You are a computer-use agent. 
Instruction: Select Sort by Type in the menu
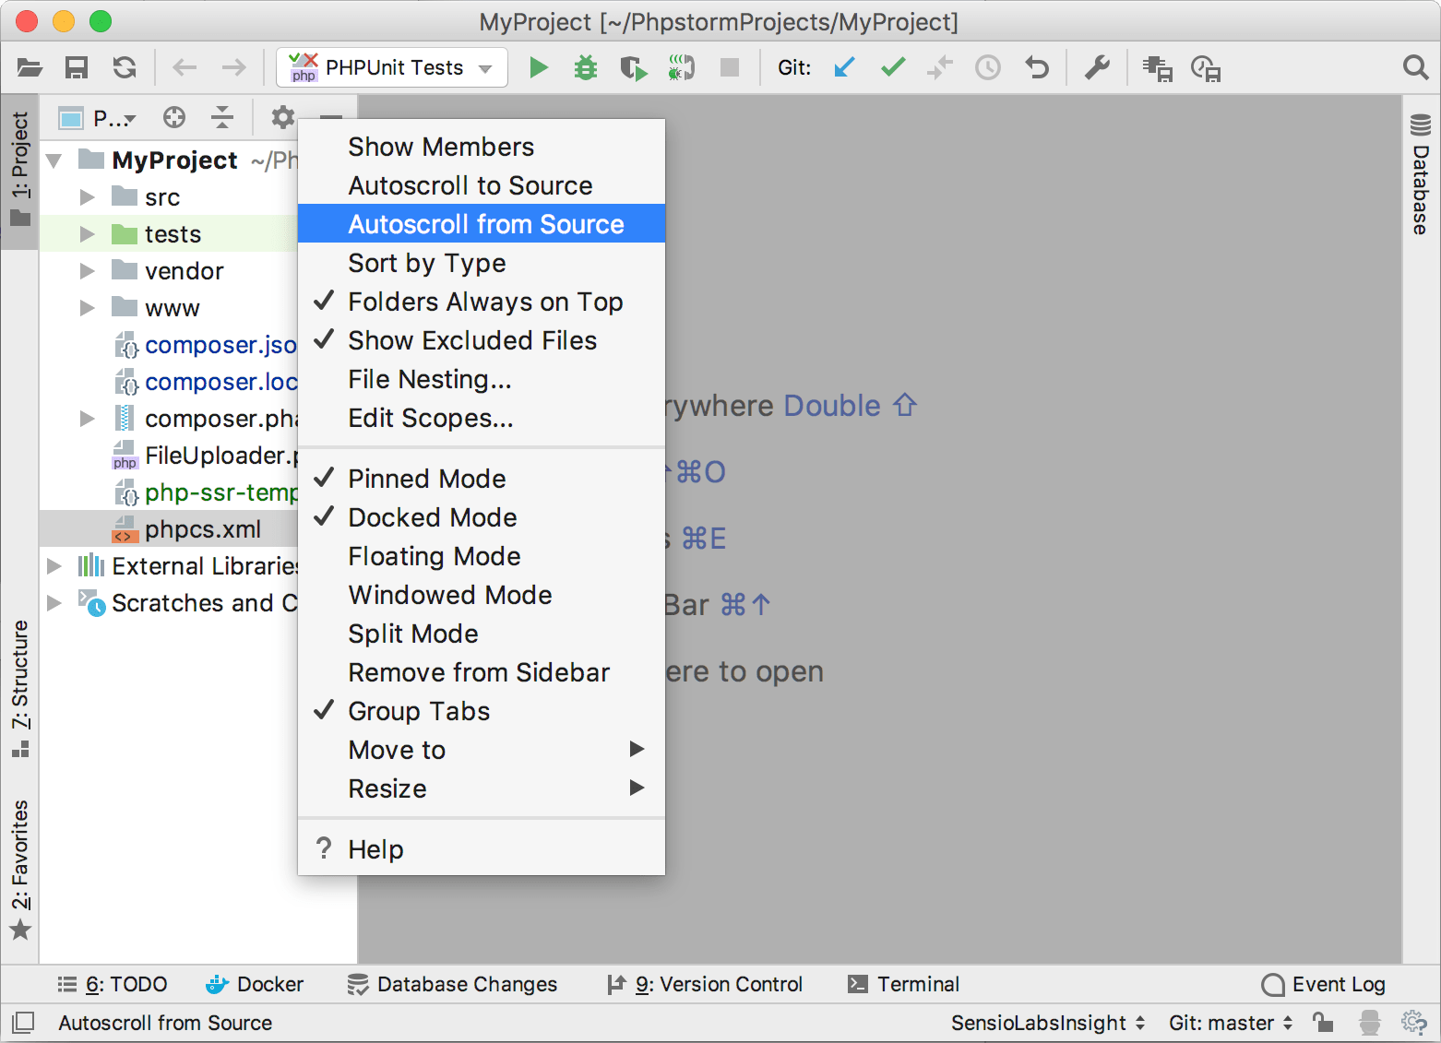426,262
